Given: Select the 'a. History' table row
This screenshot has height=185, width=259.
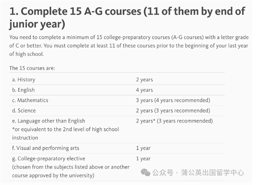Looking at the screenshot, I should pyautogui.click(x=117, y=80).
